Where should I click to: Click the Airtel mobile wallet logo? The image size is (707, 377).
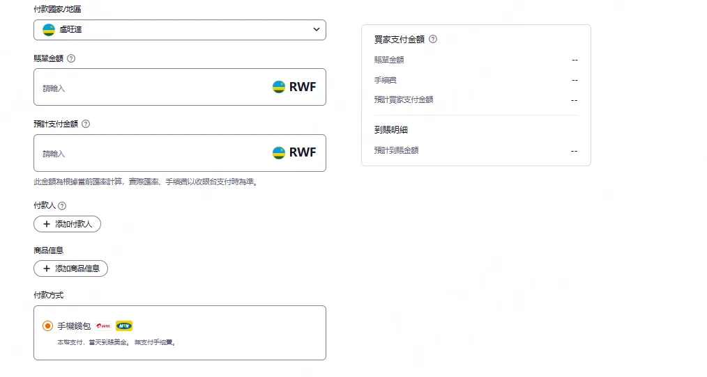pyautogui.click(x=103, y=326)
